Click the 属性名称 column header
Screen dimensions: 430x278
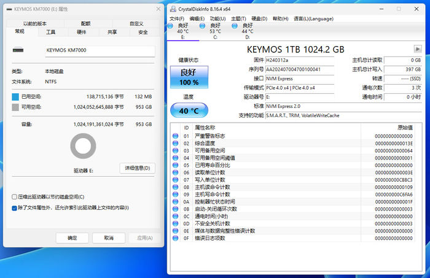(x=205, y=128)
